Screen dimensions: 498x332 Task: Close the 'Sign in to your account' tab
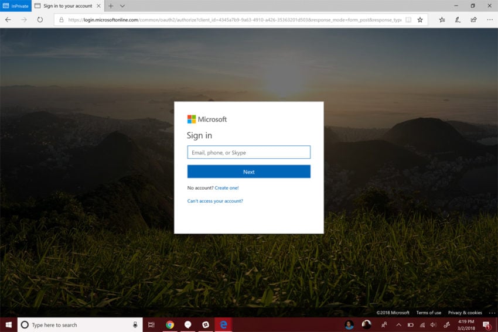pyautogui.click(x=98, y=6)
